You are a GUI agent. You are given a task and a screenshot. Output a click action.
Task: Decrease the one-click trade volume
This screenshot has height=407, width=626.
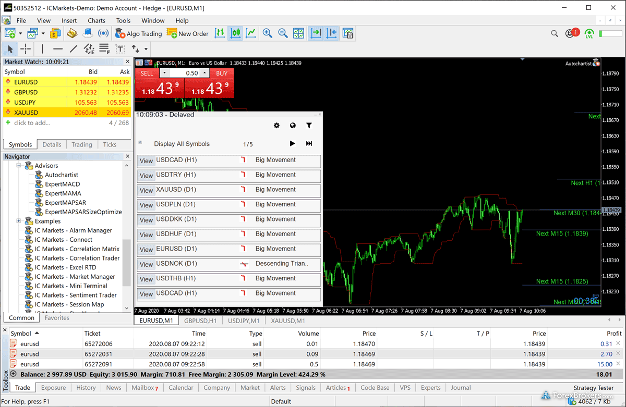click(x=164, y=73)
